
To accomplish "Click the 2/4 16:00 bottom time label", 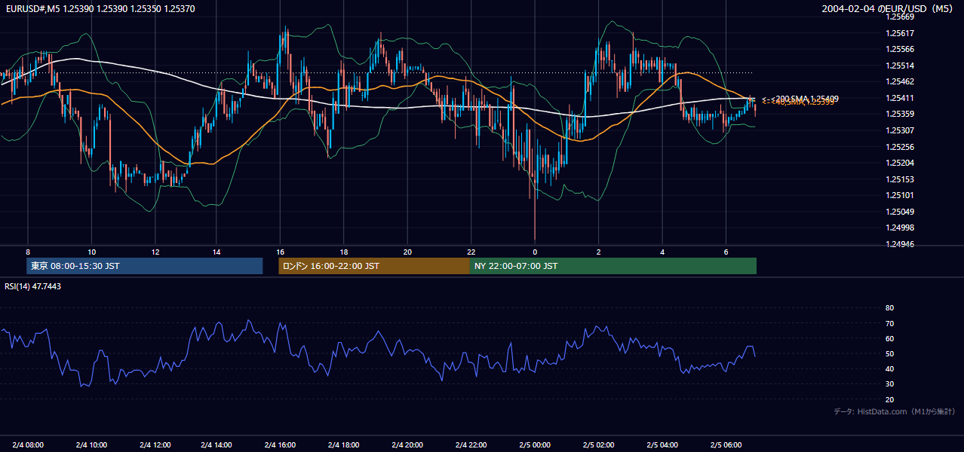I will click(x=281, y=444).
